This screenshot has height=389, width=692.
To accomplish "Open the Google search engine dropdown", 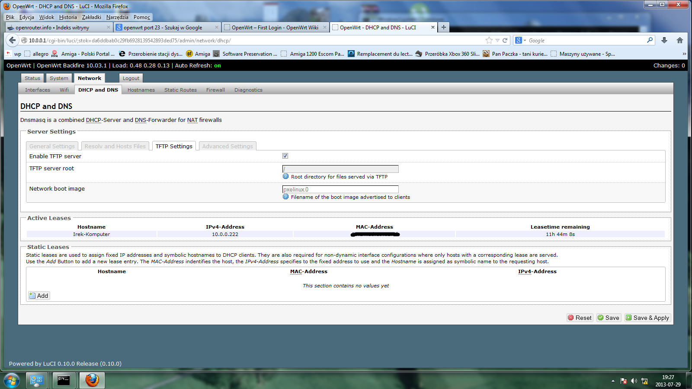I will point(521,40).
